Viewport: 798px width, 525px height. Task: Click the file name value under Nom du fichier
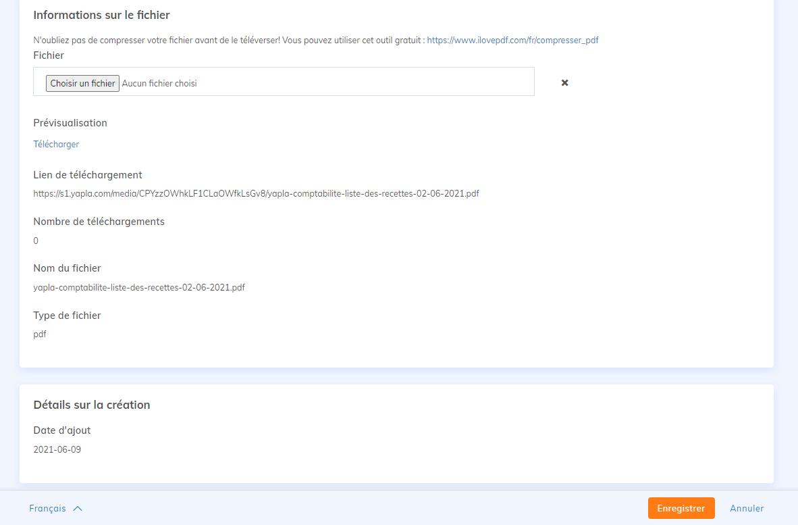[x=139, y=287]
